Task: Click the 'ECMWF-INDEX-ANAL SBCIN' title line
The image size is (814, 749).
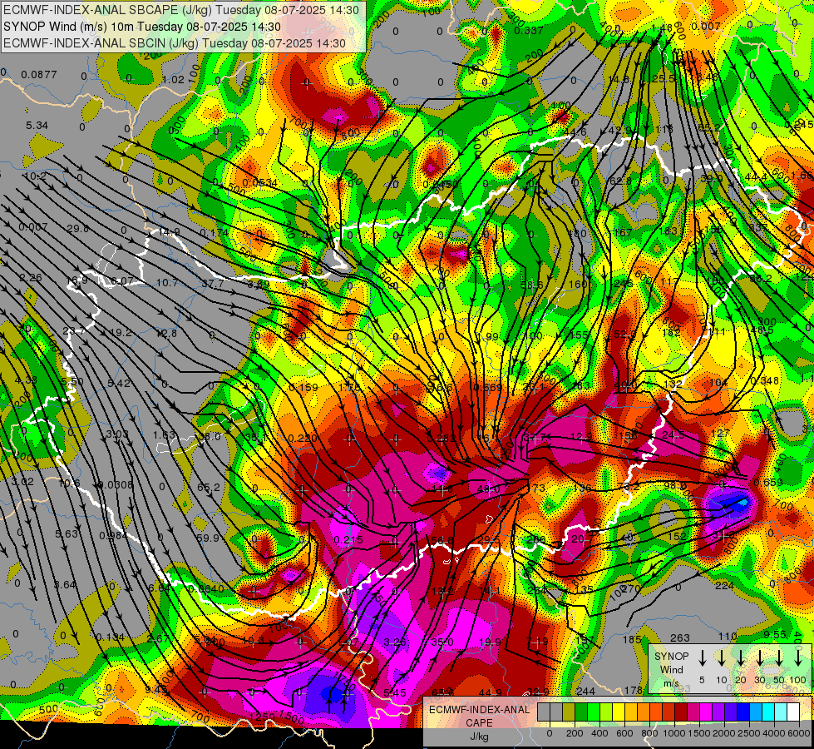Action: (x=175, y=43)
